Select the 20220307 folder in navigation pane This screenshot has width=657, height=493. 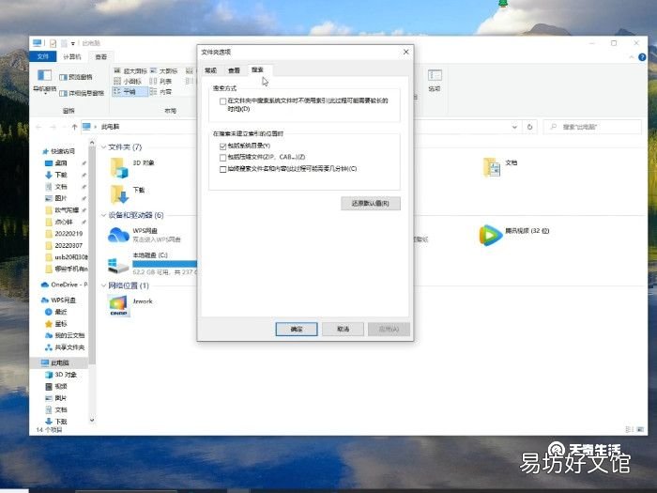pos(64,245)
